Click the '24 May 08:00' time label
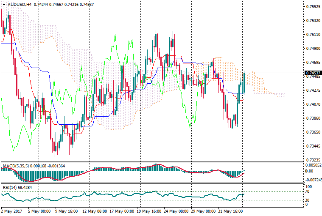This screenshot has height=216, width=322. (176, 211)
